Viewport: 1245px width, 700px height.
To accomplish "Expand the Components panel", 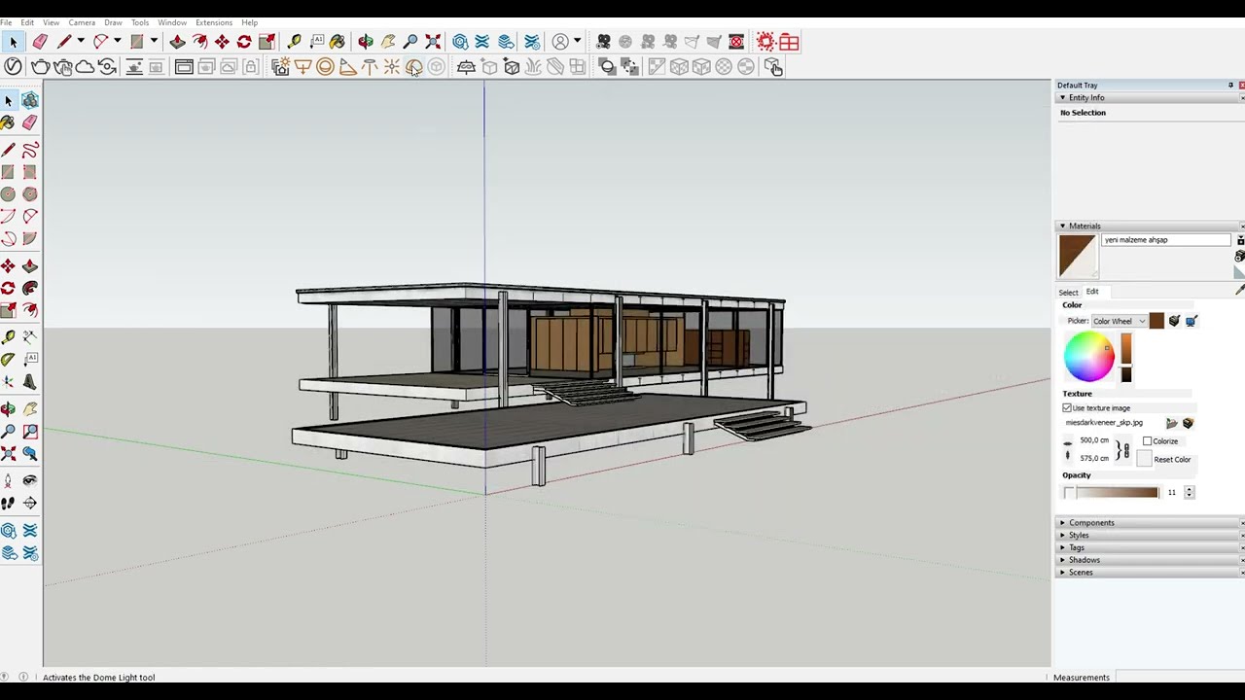I will click(x=1062, y=523).
